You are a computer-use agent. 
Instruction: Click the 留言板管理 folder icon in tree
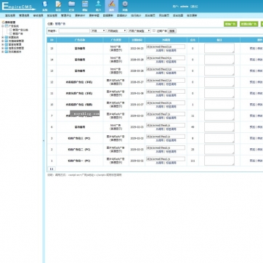point(7,44)
